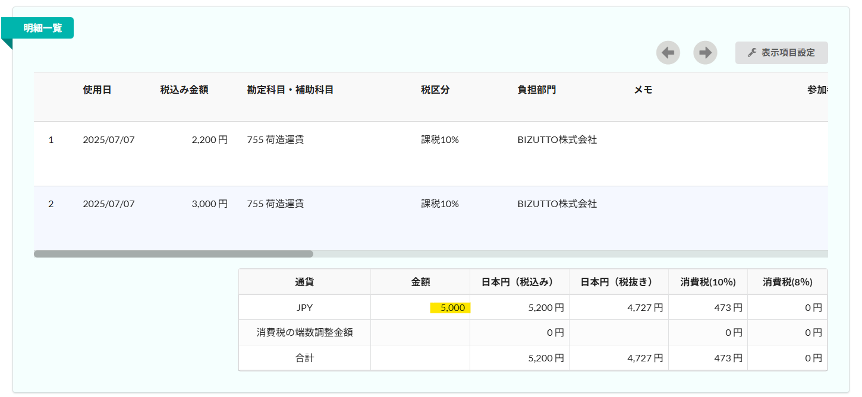Click row 1 department BIZUTTO株式会社
Viewport: 862px width, 397px height.
pos(557,140)
